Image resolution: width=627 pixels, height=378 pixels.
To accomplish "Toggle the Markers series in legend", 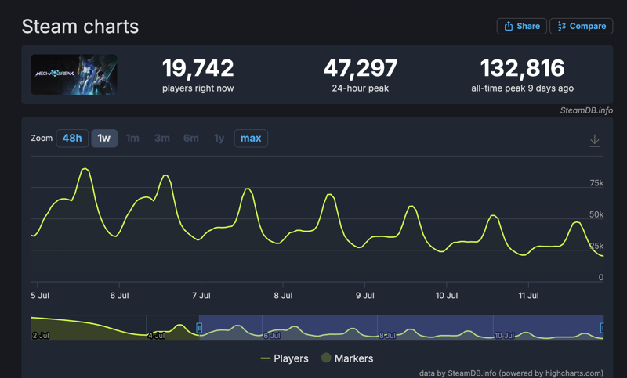I will [x=347, y=358].
